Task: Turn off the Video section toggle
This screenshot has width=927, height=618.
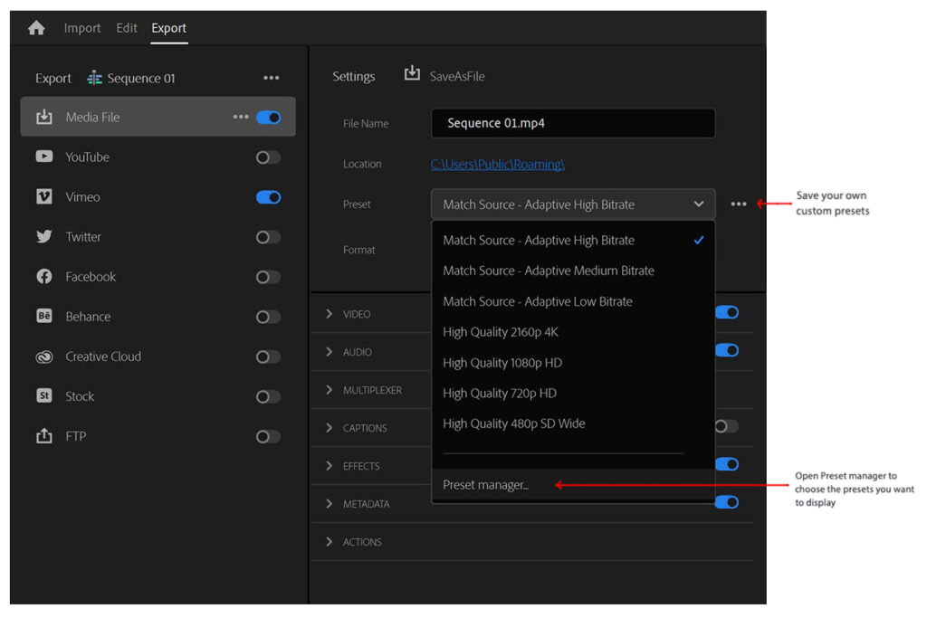Action: point(727,312)
